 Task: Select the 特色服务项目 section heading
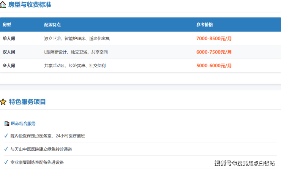[27, 102]
